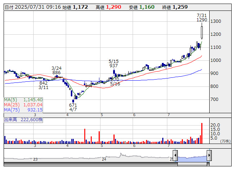The image size is (236, 170).
Task: Click the 5/15 937 peak annotation
Action: pyautogui.click(x=113, y=63)
